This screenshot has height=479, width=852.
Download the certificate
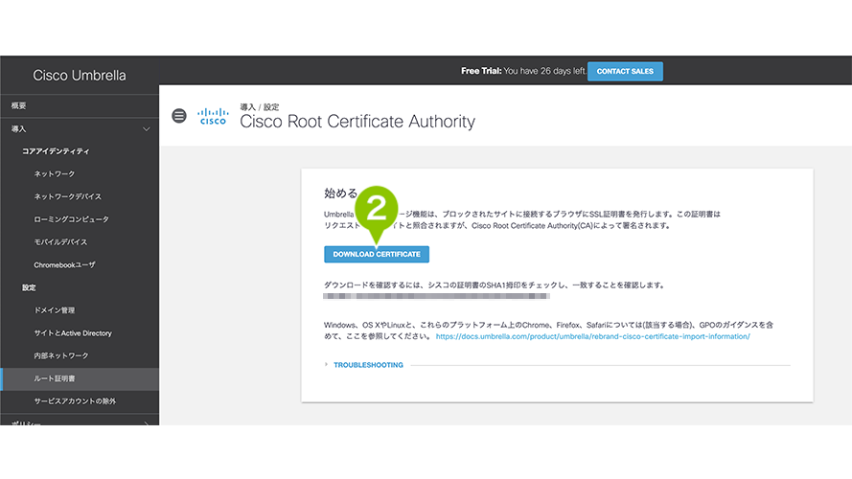pyautogui.click(x=377, y=254)
